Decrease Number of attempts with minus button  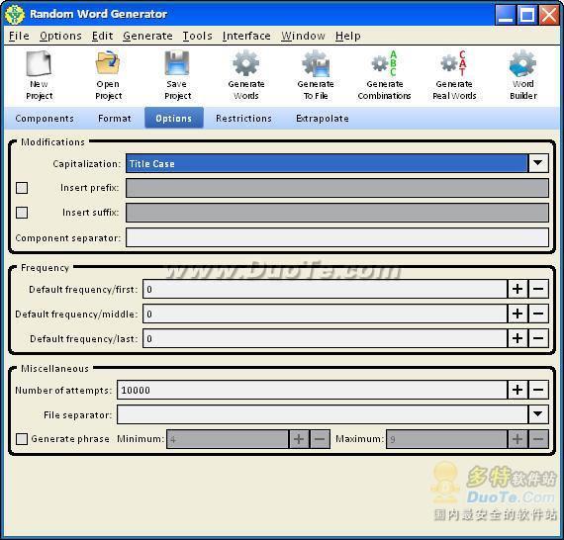point(538,390)
